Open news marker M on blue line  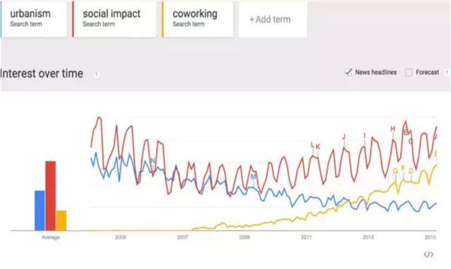253,176
